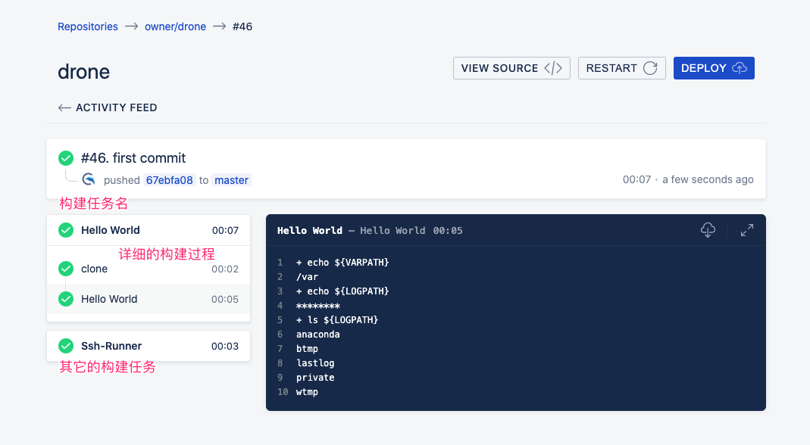This screenshot has width=810, height=445.
Task: Click the back arrow beside Activity Feed
Action: coord(64,107)
